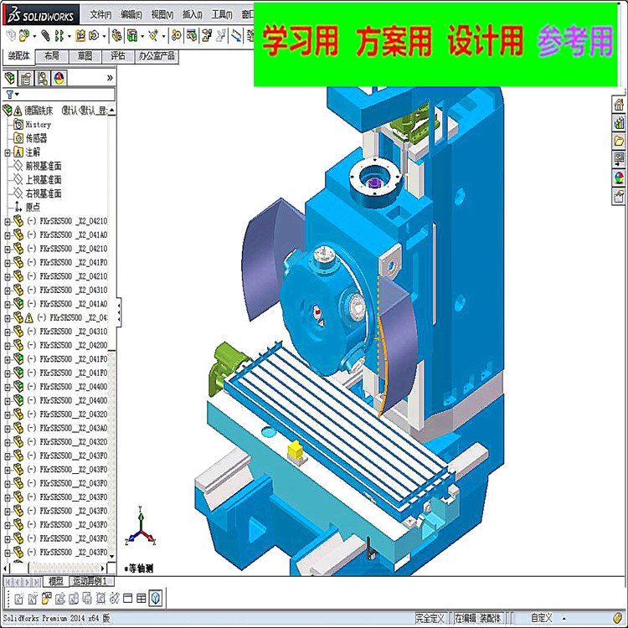Switch to the 评估 tab
Screen dimensions: 628x628
pyautogui.click(x=118, y=56)
